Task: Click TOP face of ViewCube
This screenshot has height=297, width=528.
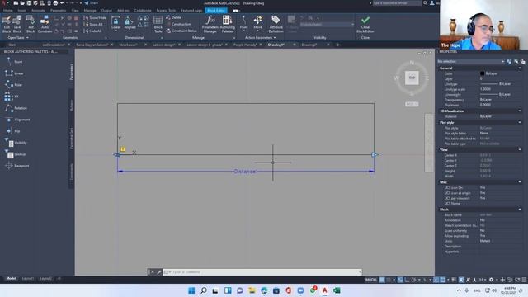Action: coord(412,78)
